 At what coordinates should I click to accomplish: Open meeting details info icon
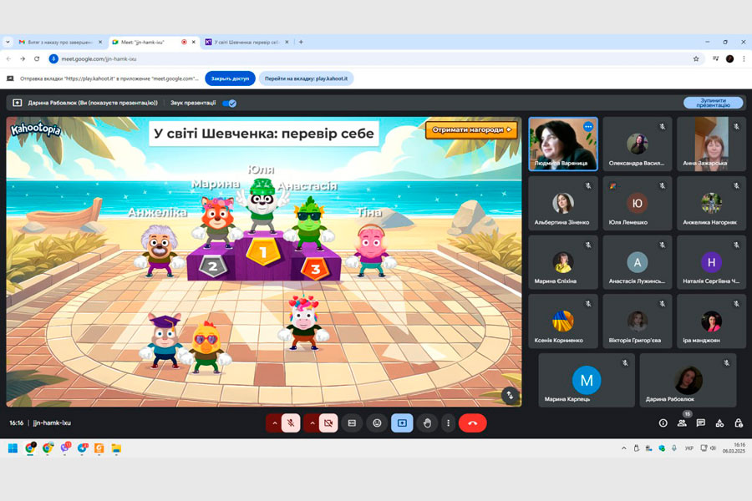(x=663, y=423)
